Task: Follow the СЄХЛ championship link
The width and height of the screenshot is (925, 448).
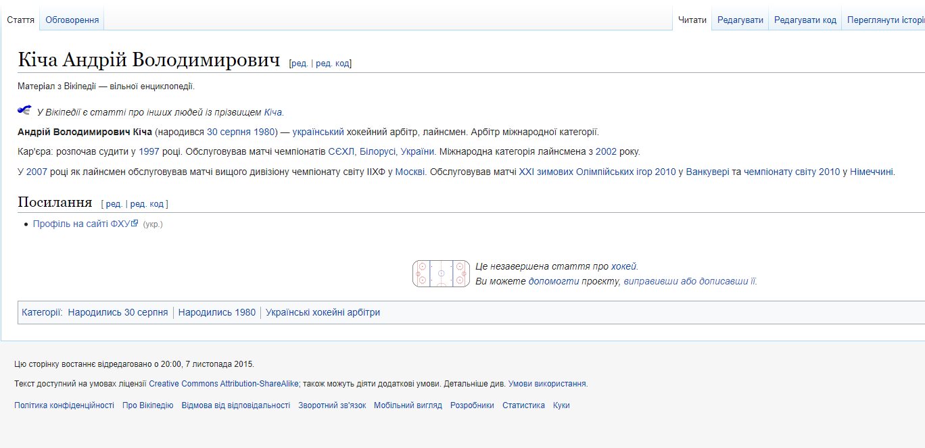Action: pos(341,151)
